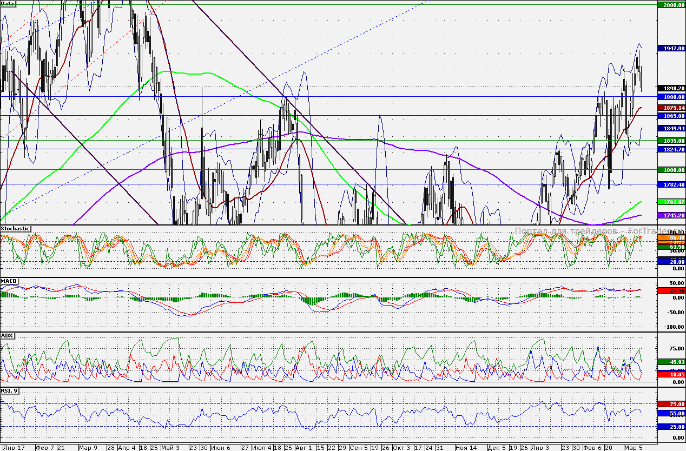686x451 pixels.
Task: Click the blue 25.00 RSI oversold tag
Action: click(671, 427)
